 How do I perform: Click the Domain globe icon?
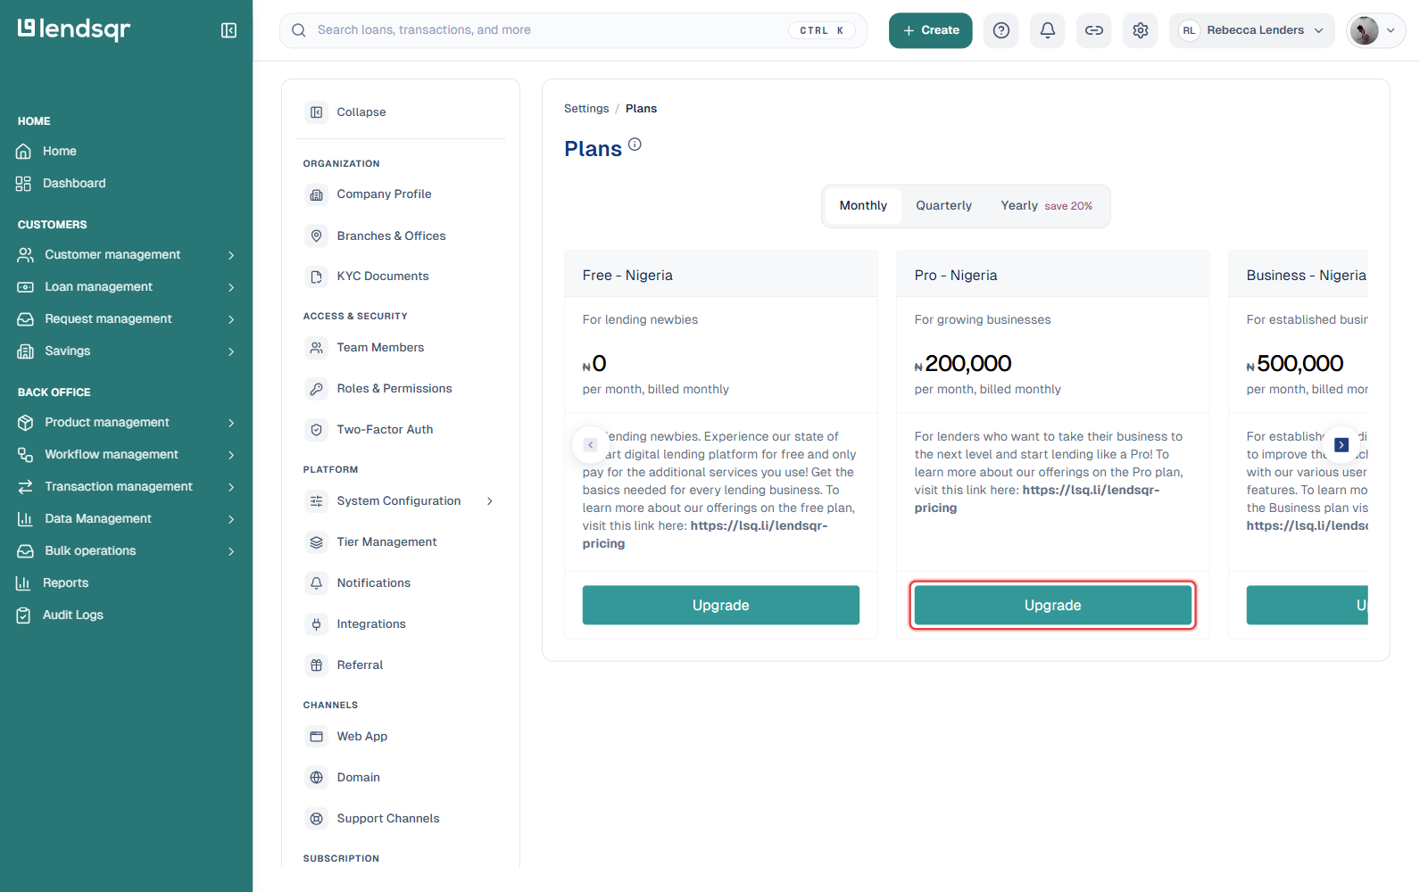click(x=316, y=778)
